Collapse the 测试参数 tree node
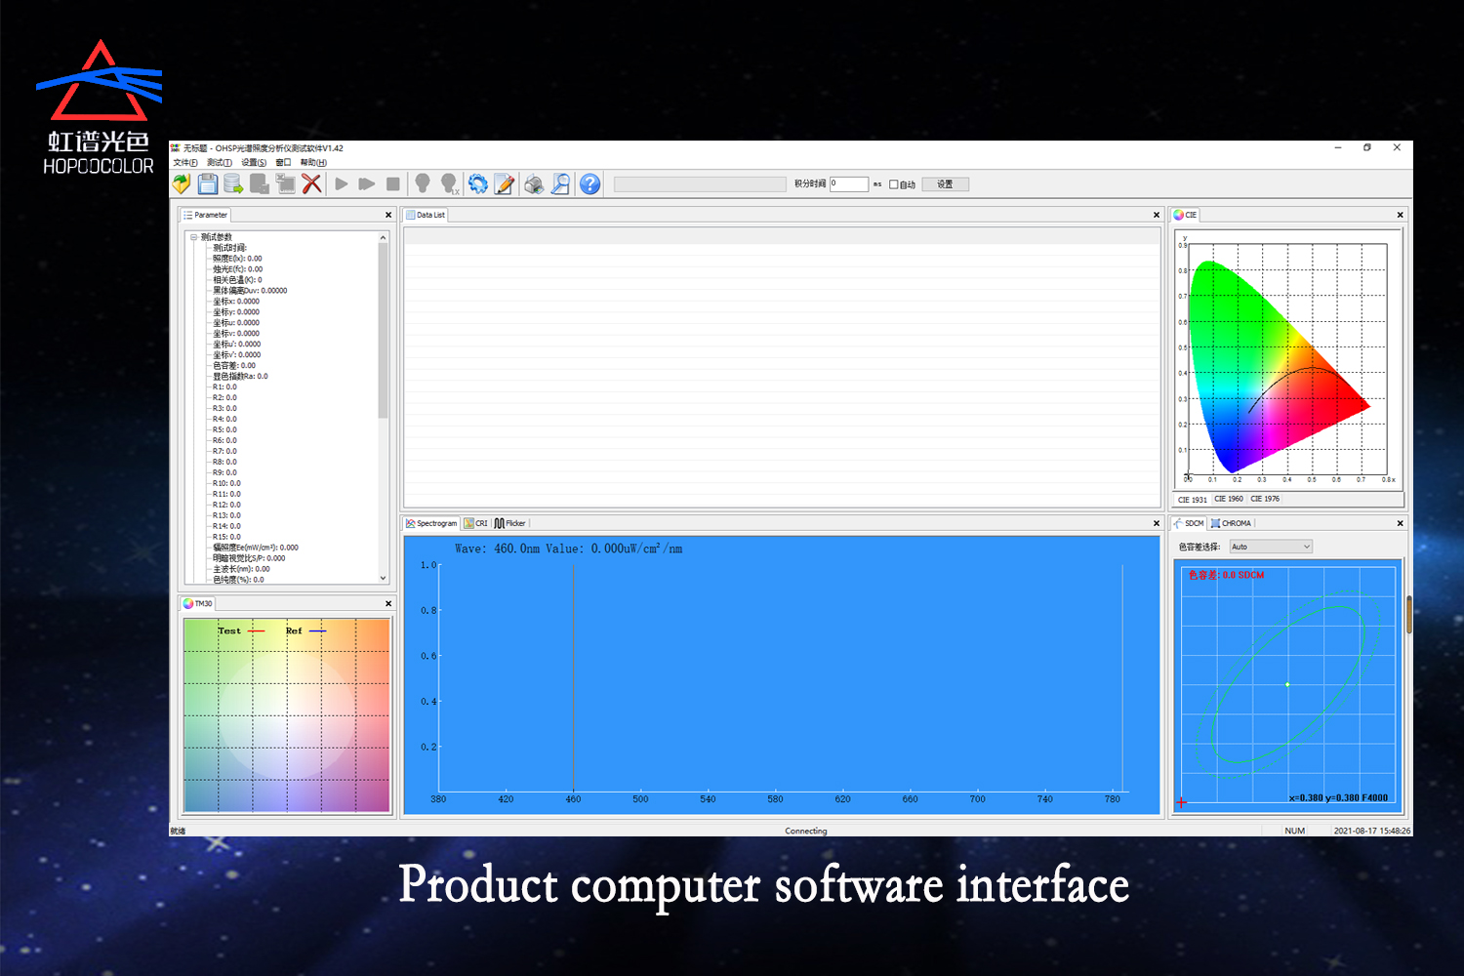Image resolution: width=1464 pixels, height=976 pixels. pyautogui.click(x=194, y=237)
